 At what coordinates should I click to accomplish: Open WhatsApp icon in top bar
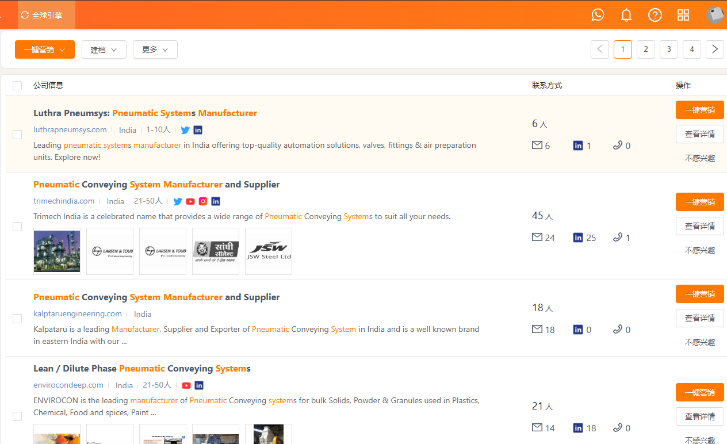coord(598,15)
